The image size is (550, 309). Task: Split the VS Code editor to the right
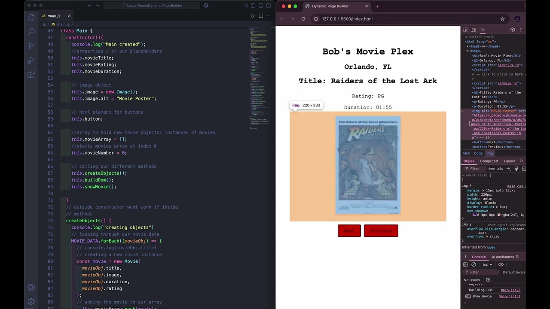click(x=261, y=16)
